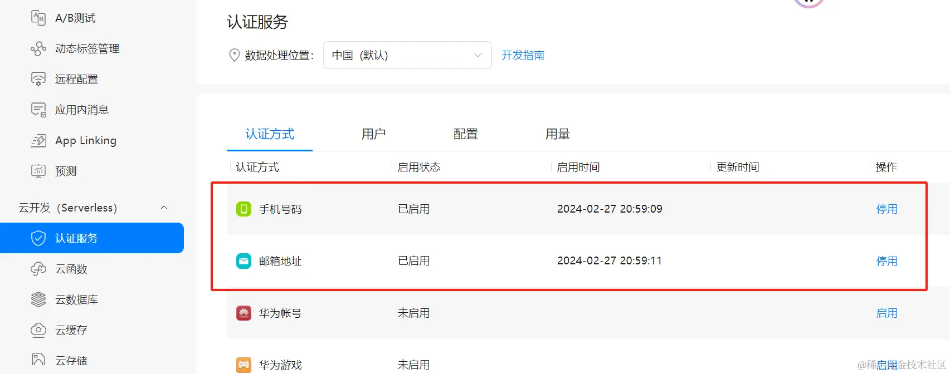Viewport: 950px width, 374px height.
Task: Click the 数据处理位置 location pin icon
Action: [235, 55]
